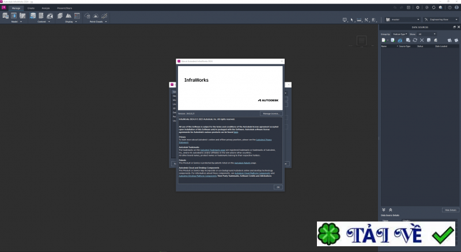Click the InfraWorks home icon beside Manage
Viewport: 461px width, 252px height.
click(4, 7)
